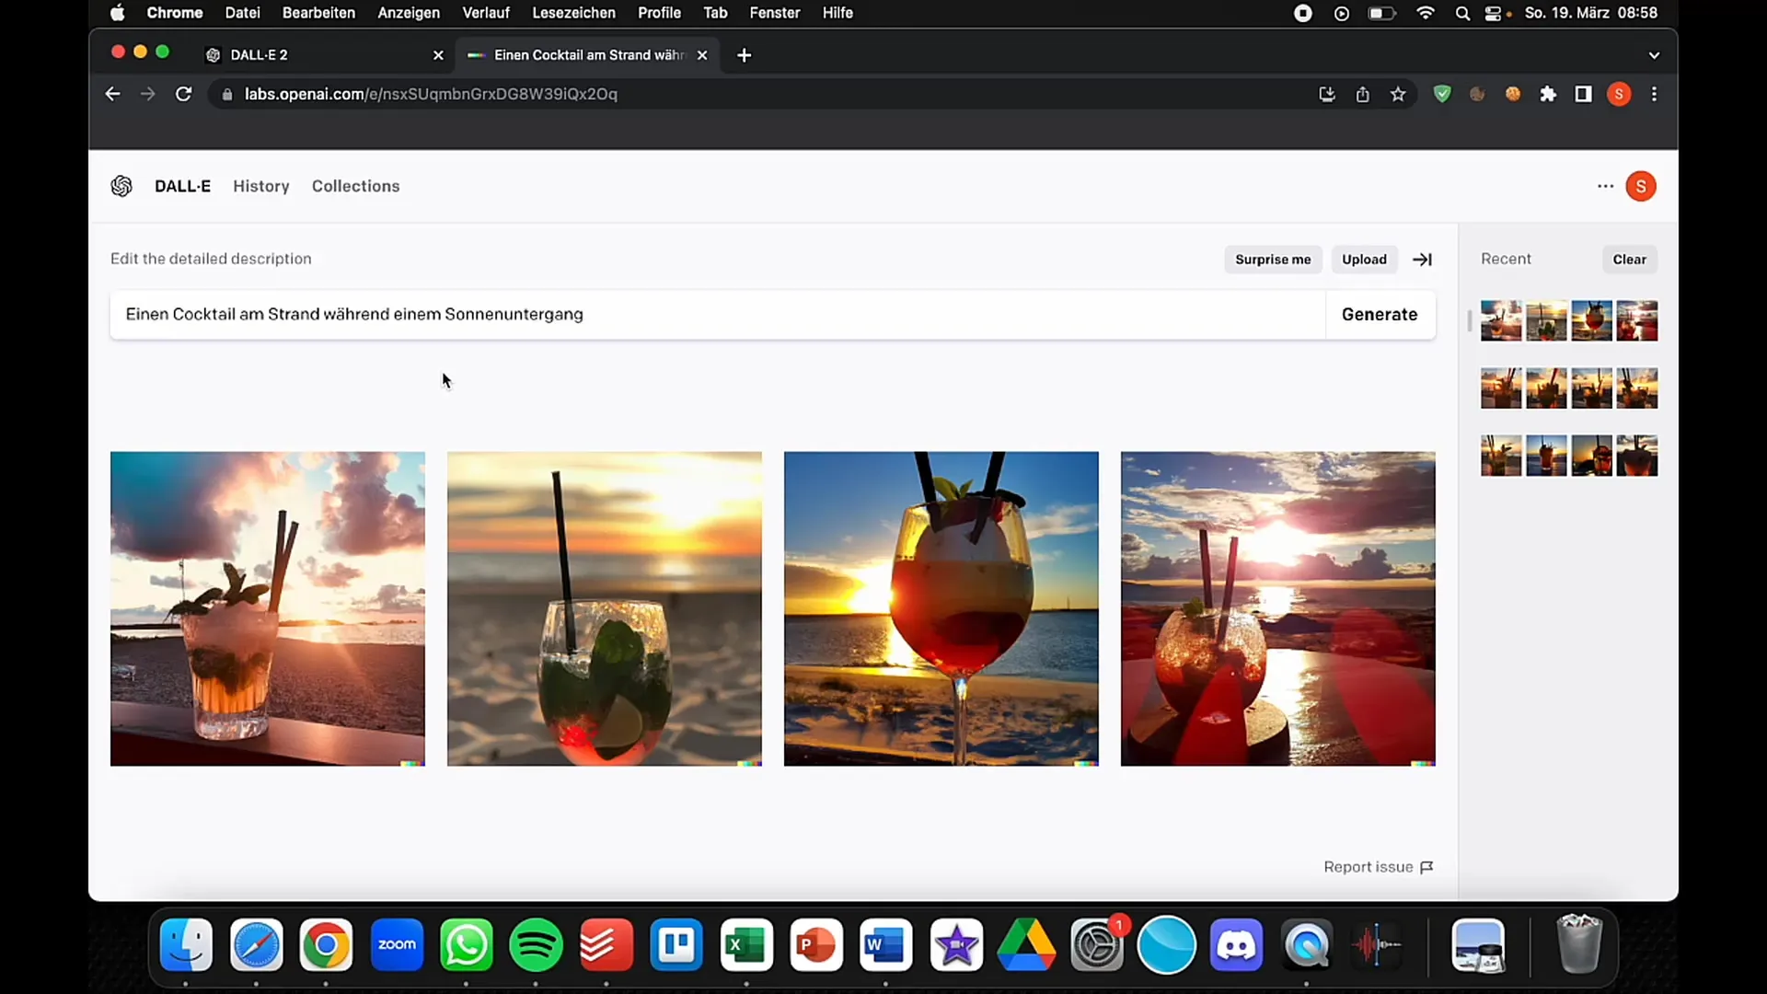Click the WhatsApp icon in the dock
Viewport: 1767px width, 994px height.
[x=468, y=944]
